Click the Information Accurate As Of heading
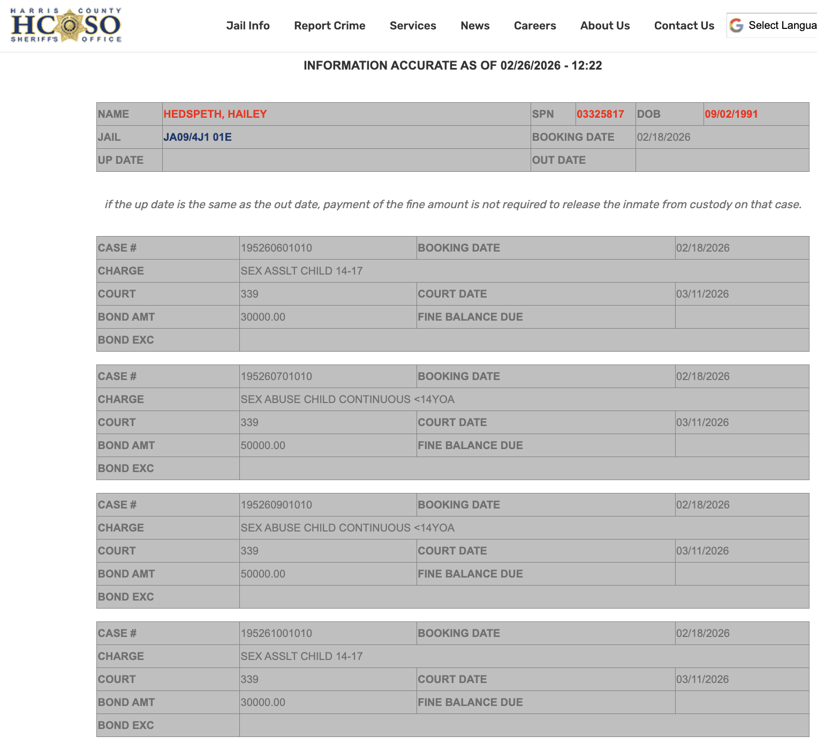 [x=452, y=65]
